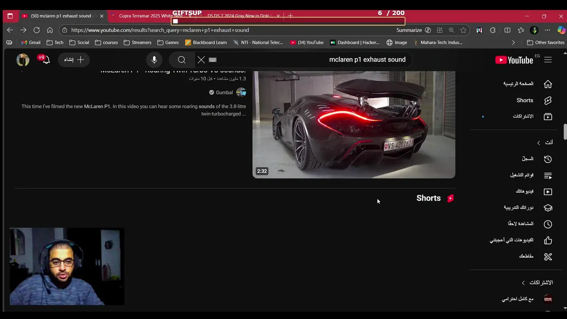Open دوراتك التدريبية courses in sidebar
Screen dimensions: 567x319
[527, 207]
